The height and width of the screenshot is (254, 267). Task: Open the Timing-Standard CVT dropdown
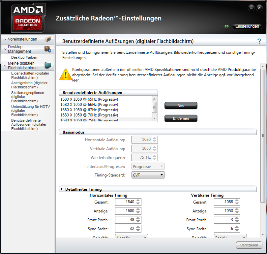coord(148,175)
